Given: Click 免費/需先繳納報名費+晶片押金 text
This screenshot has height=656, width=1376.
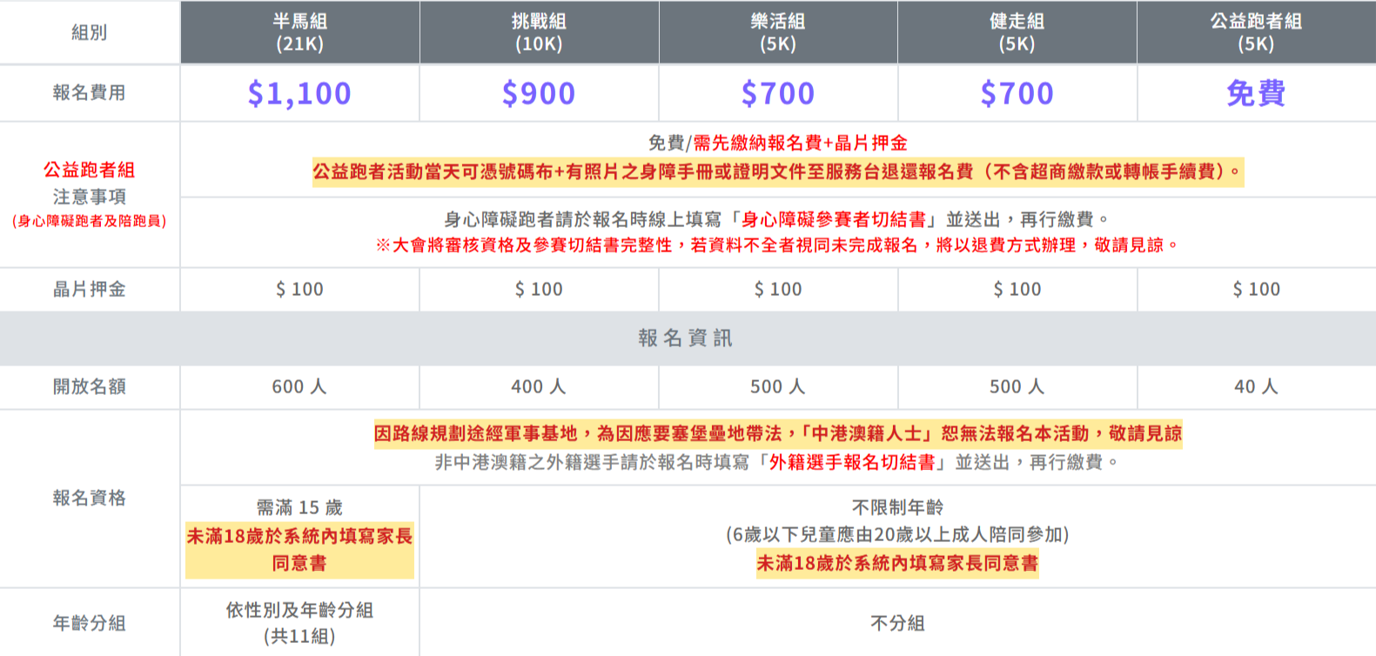Looking at the screenshot, I should pyautogui.click(x=778, y=143).
